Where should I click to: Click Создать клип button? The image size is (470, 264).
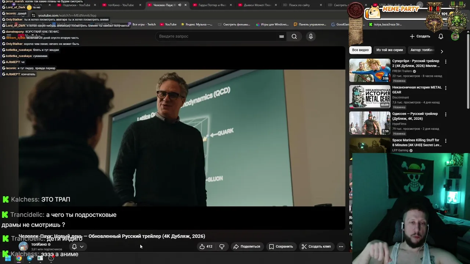(316, 246)
